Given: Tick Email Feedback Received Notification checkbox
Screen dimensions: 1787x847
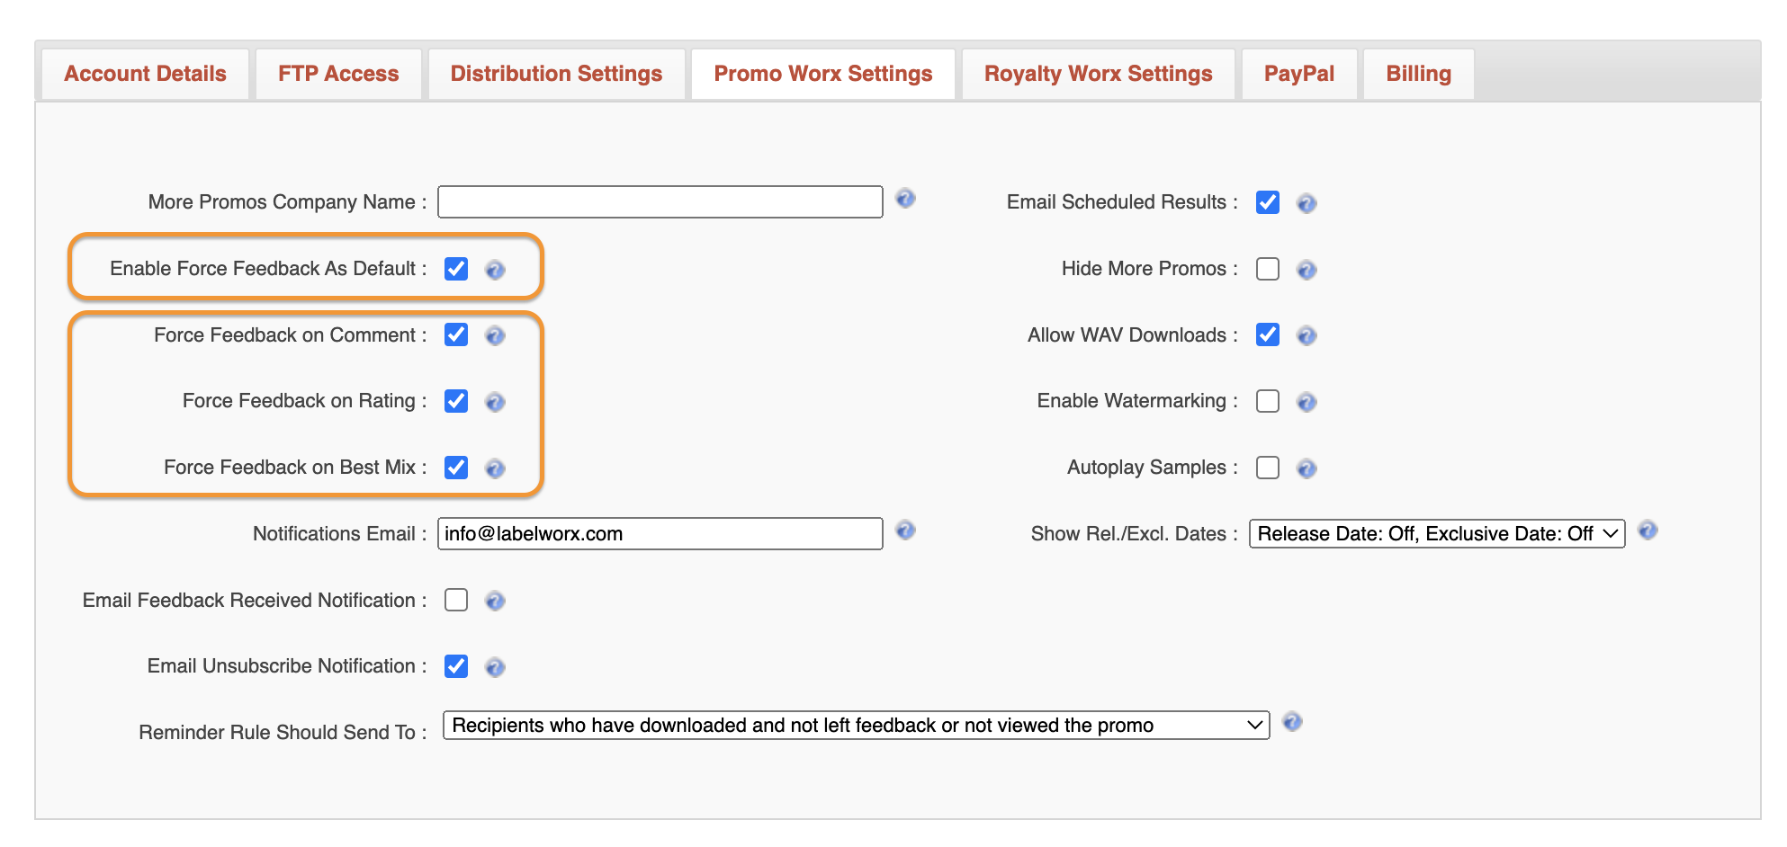Looking at the screenshot, I should coord(456,600).
